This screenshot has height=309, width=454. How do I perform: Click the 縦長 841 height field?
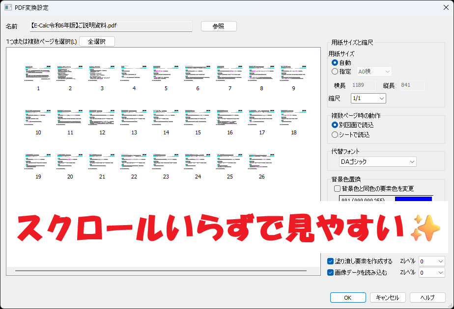pyautogui.click(x=412, y=85)
